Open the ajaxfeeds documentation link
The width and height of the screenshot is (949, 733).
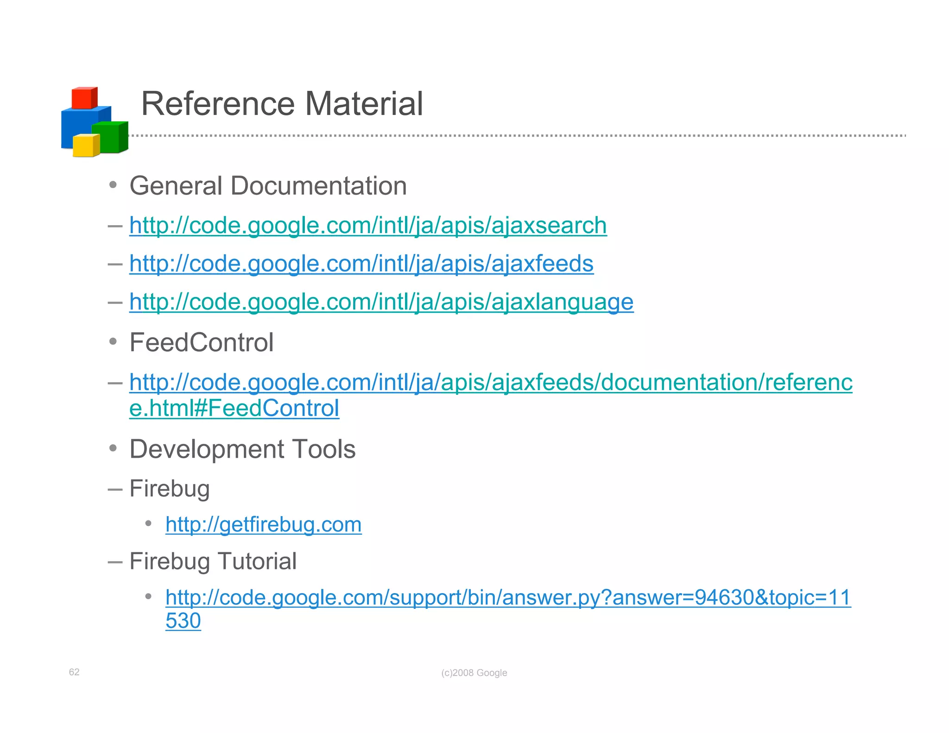coord(361,264)
